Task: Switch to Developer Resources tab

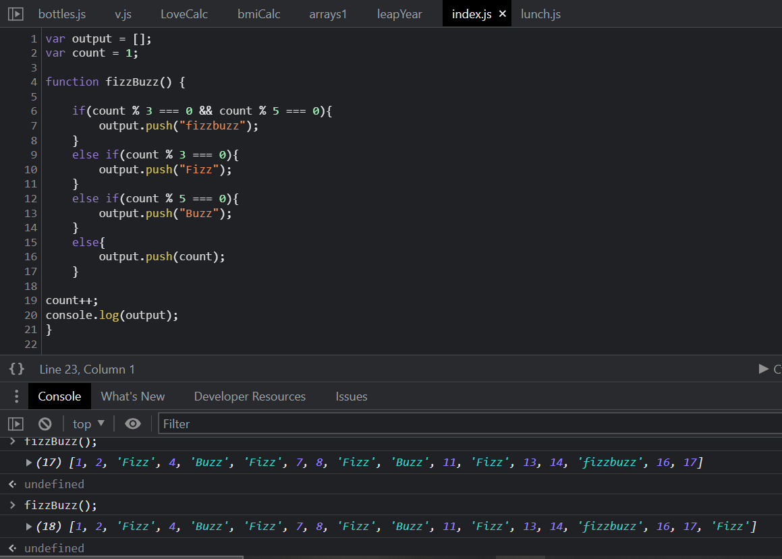Action: pyautogui.click(x=250, y=396)
